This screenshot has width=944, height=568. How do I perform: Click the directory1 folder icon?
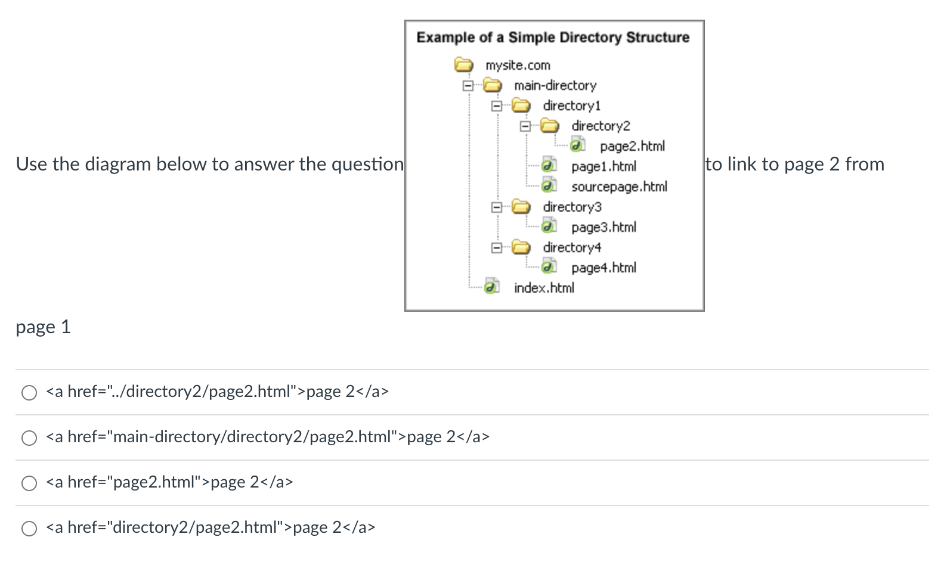(x=520, y=105)
